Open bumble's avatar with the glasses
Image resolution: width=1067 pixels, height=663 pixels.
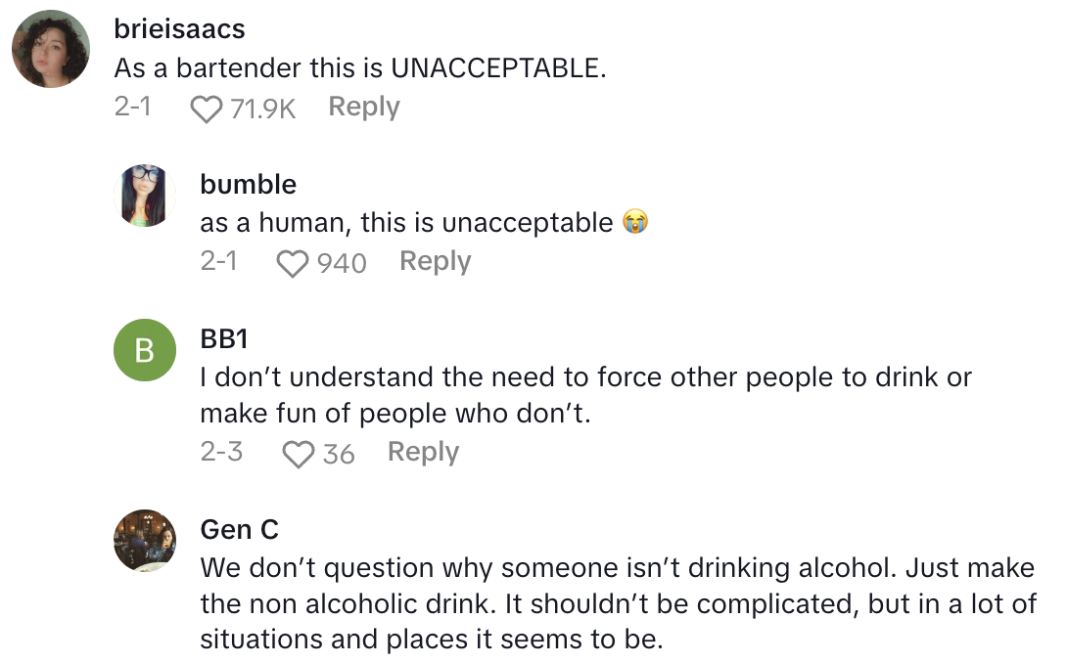145,196
